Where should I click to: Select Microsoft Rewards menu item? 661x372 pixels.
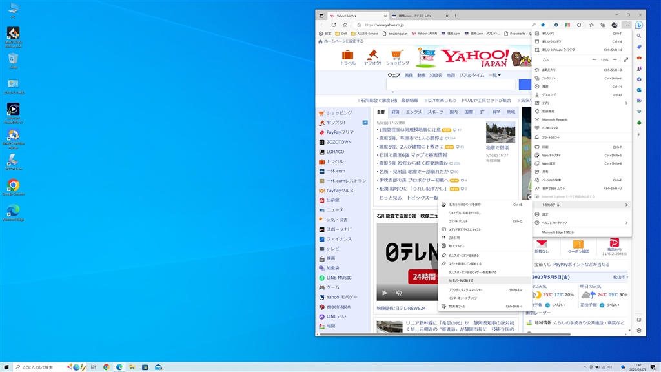582,119
